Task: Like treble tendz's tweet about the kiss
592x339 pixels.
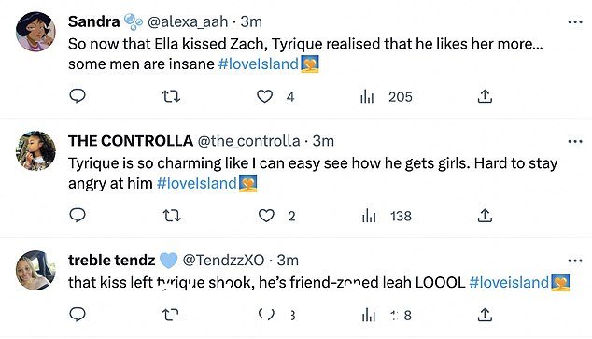Action: (266, 315)
